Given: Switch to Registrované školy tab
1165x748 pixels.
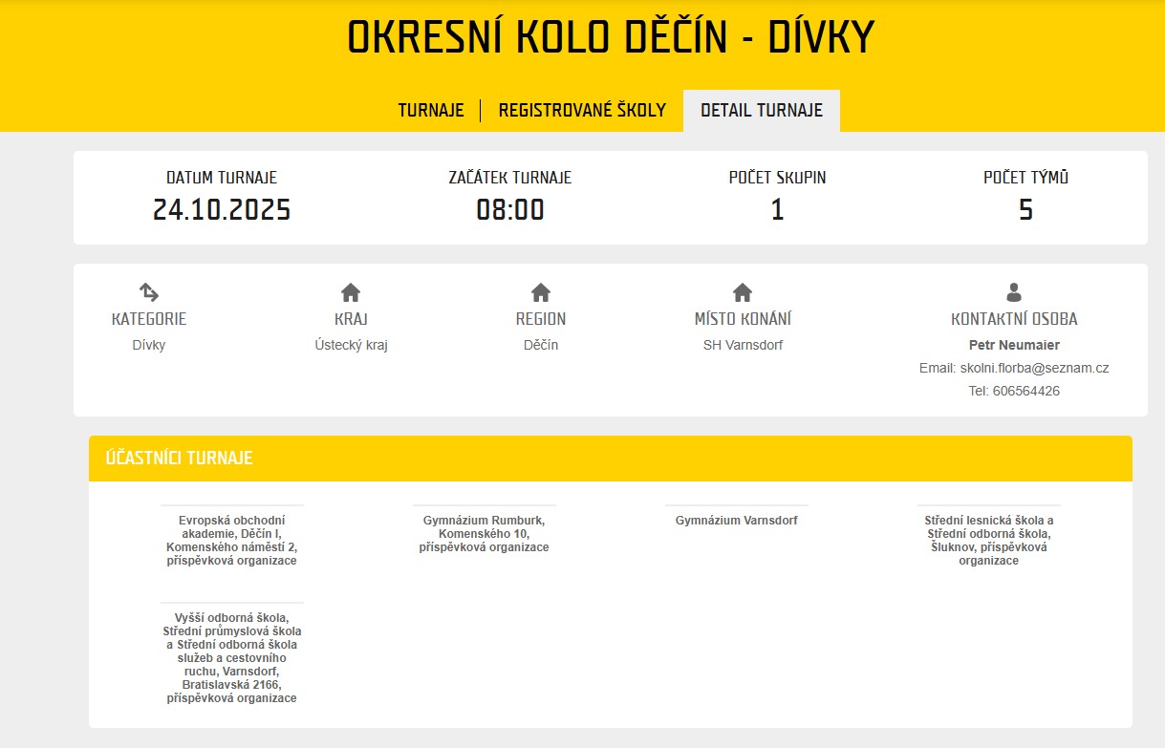Looking at the screenshot, I should pyautogui.click(x=582, y=111).
